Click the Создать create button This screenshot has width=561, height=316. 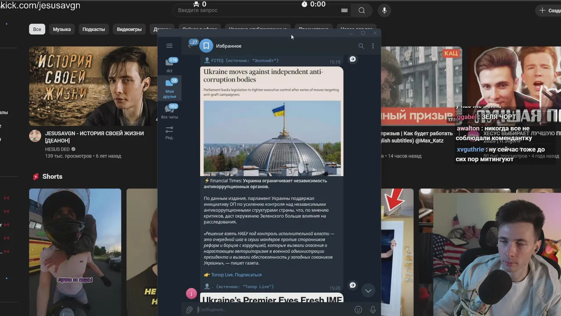[x=548, y=11]
